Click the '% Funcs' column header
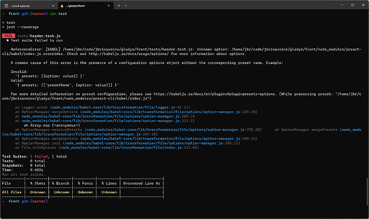The height and width of the screenshot is (219, 369). pos(85,183)
